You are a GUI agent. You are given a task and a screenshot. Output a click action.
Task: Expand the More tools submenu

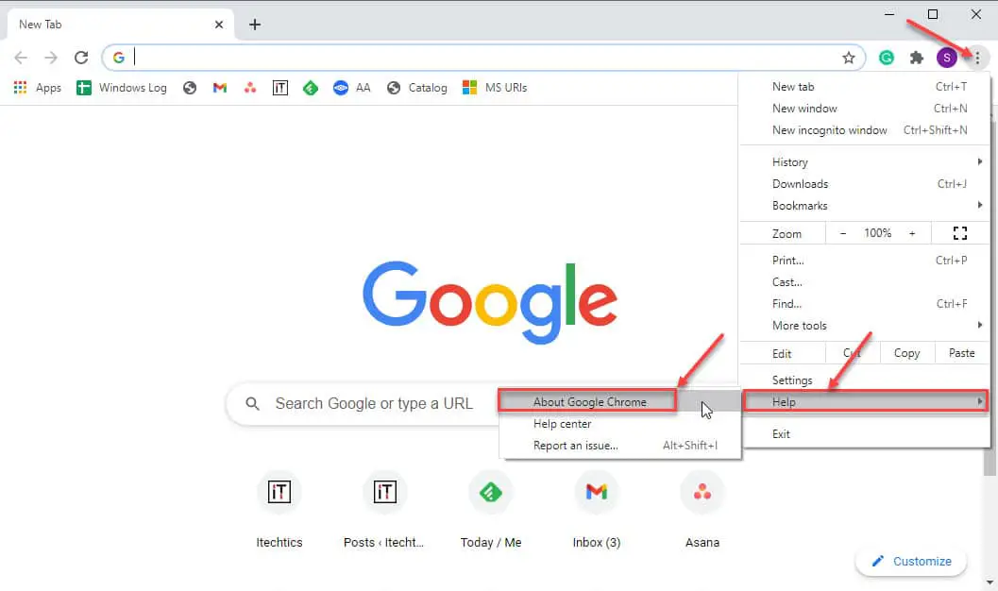[x=865, y=325]
